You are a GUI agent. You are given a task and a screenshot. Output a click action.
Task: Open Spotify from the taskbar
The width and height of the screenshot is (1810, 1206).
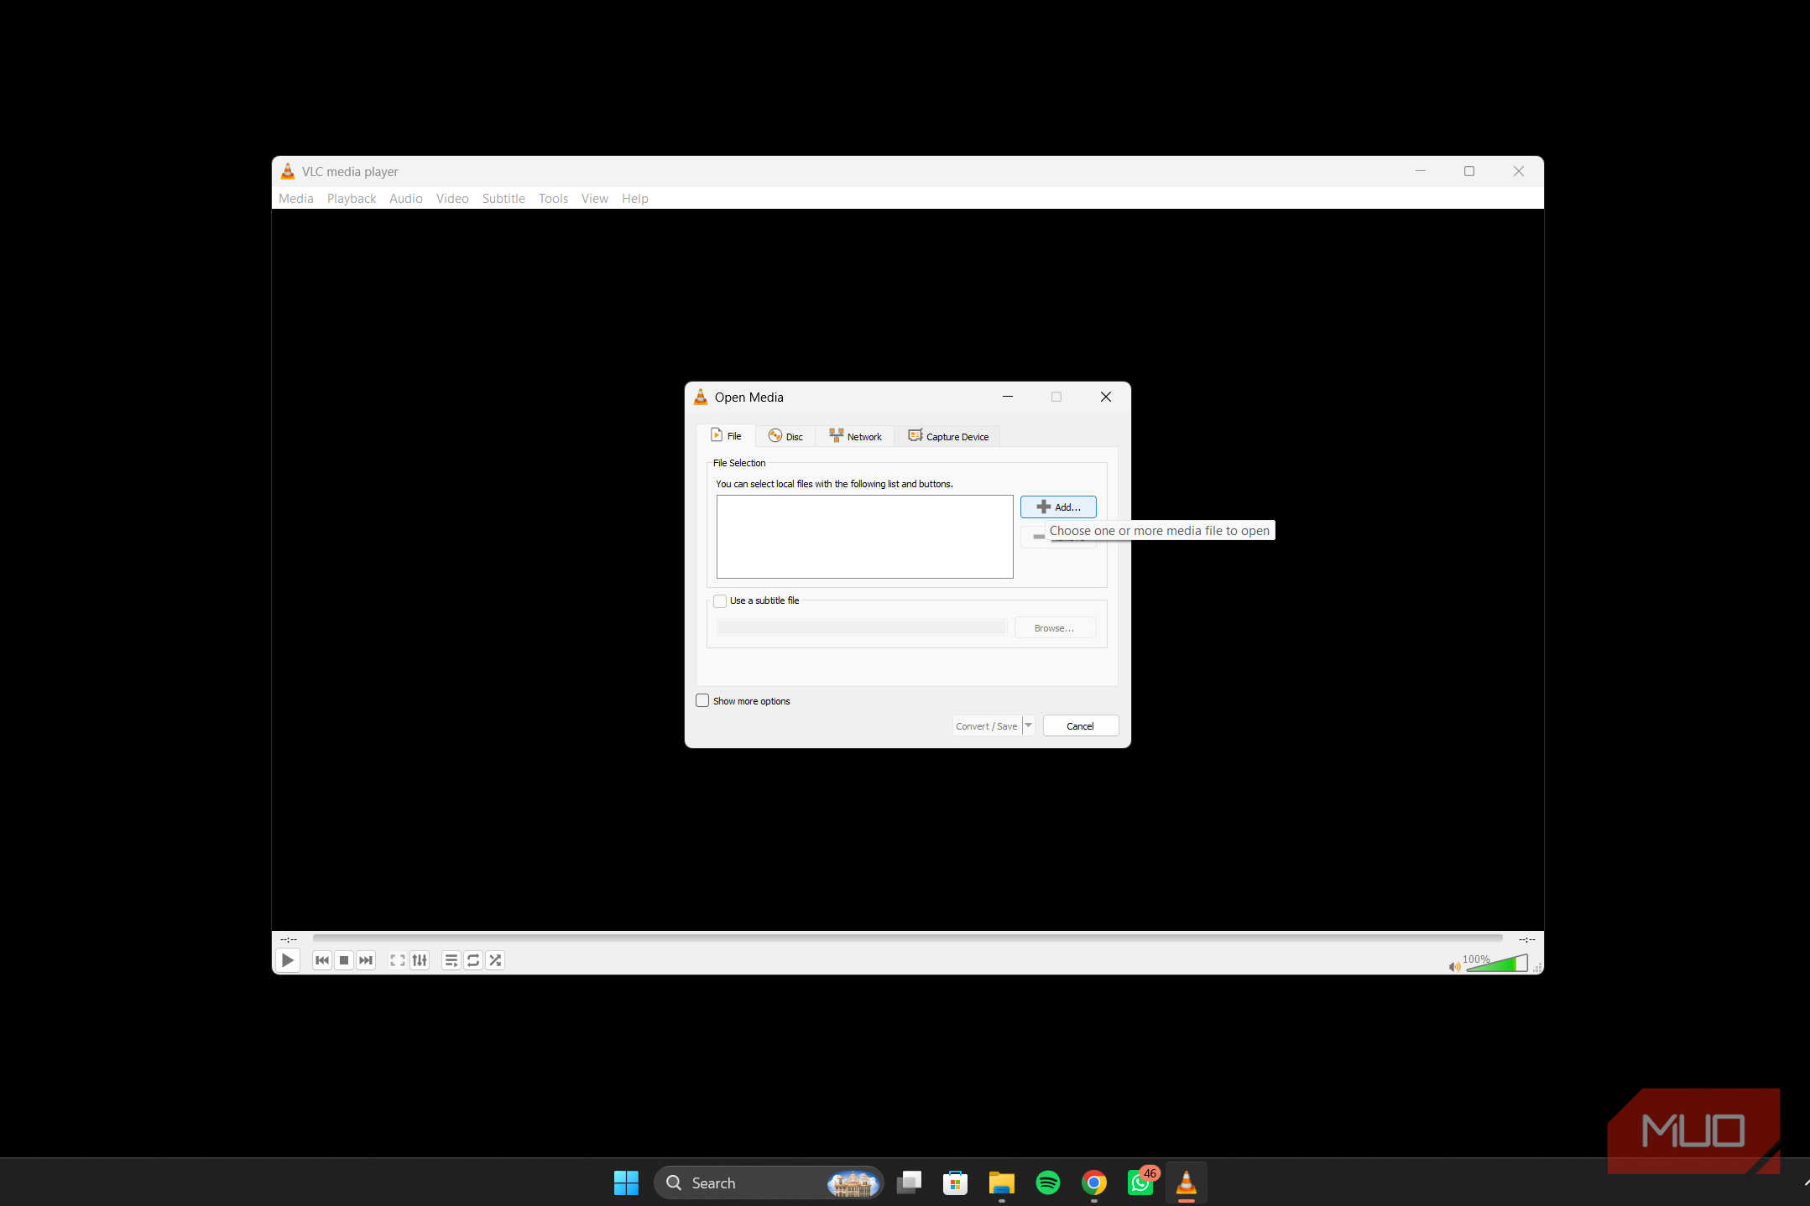click(1048, 1183)
